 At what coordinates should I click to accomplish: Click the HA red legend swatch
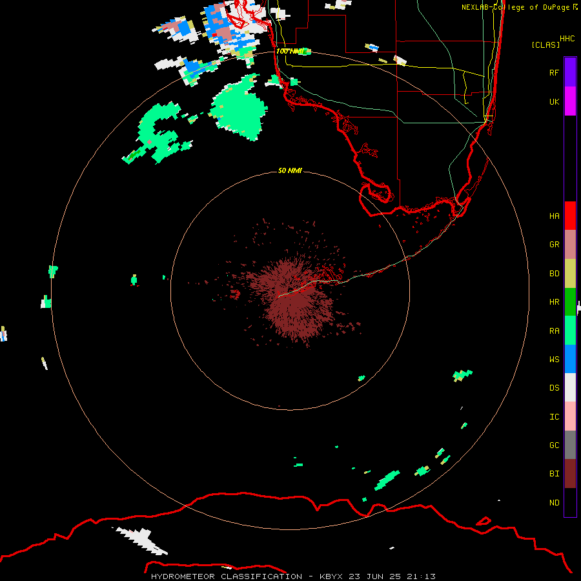pyautogui.click(x=570, y=216)
